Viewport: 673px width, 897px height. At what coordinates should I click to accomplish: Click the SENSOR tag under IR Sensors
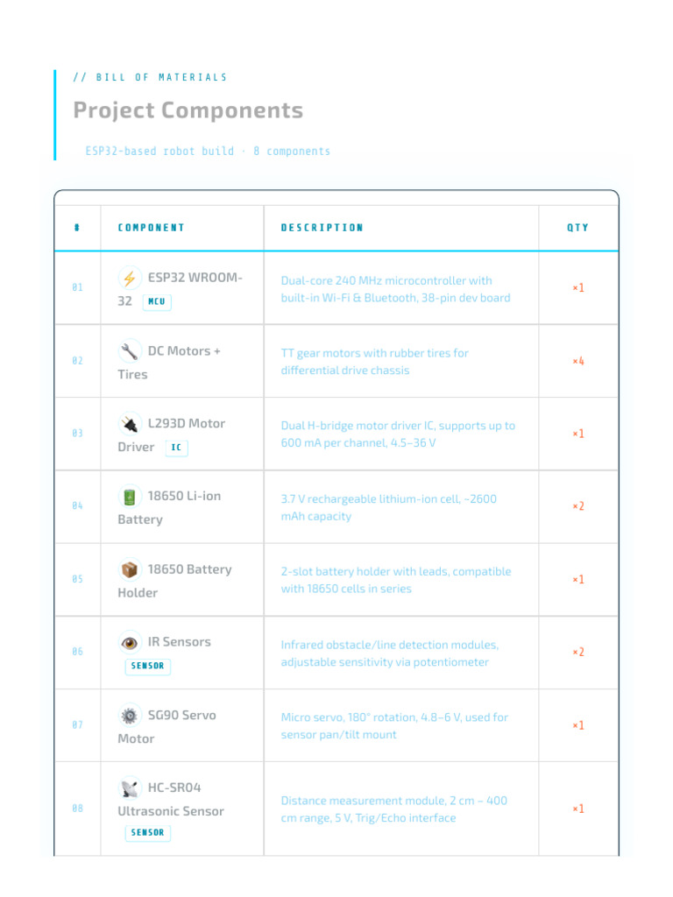tap(147, 666)
